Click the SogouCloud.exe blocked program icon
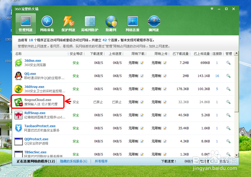The width and height of the screenshot is (251, 177). [18, 102]
